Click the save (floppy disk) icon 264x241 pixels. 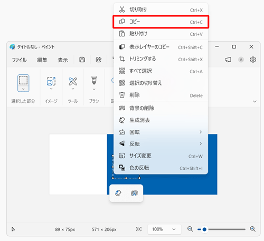(82, 60)
